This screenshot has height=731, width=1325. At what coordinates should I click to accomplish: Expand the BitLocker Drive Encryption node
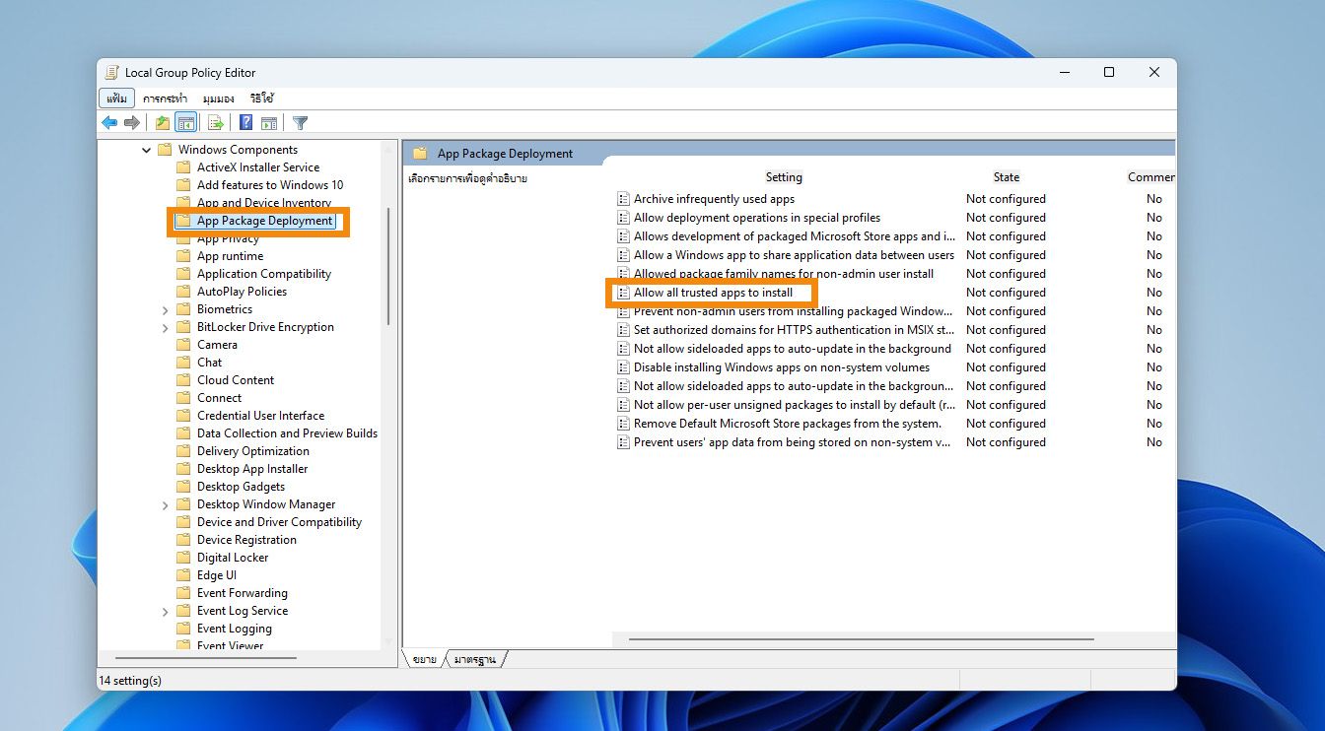click(x=165, y=327)
